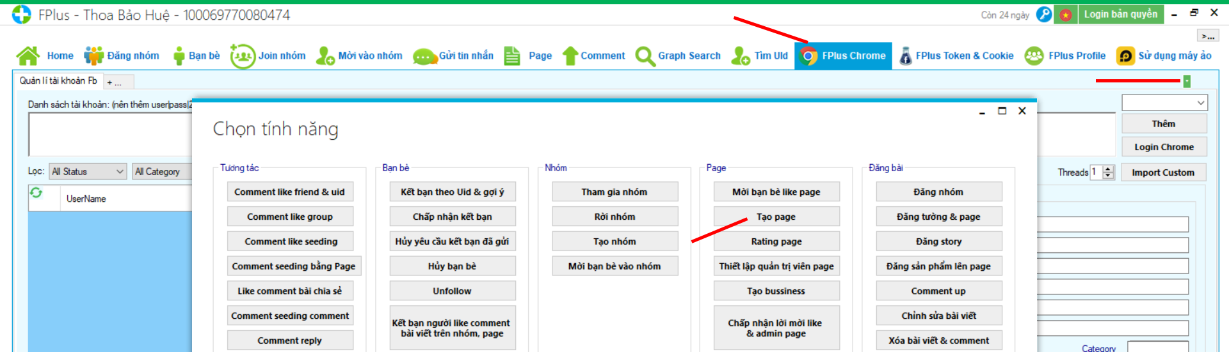This screenshot has width=1229, height=352.
Task: Open Đăng nhóm group posting tool
Action: pyautogui.click(x=122, y=56)
